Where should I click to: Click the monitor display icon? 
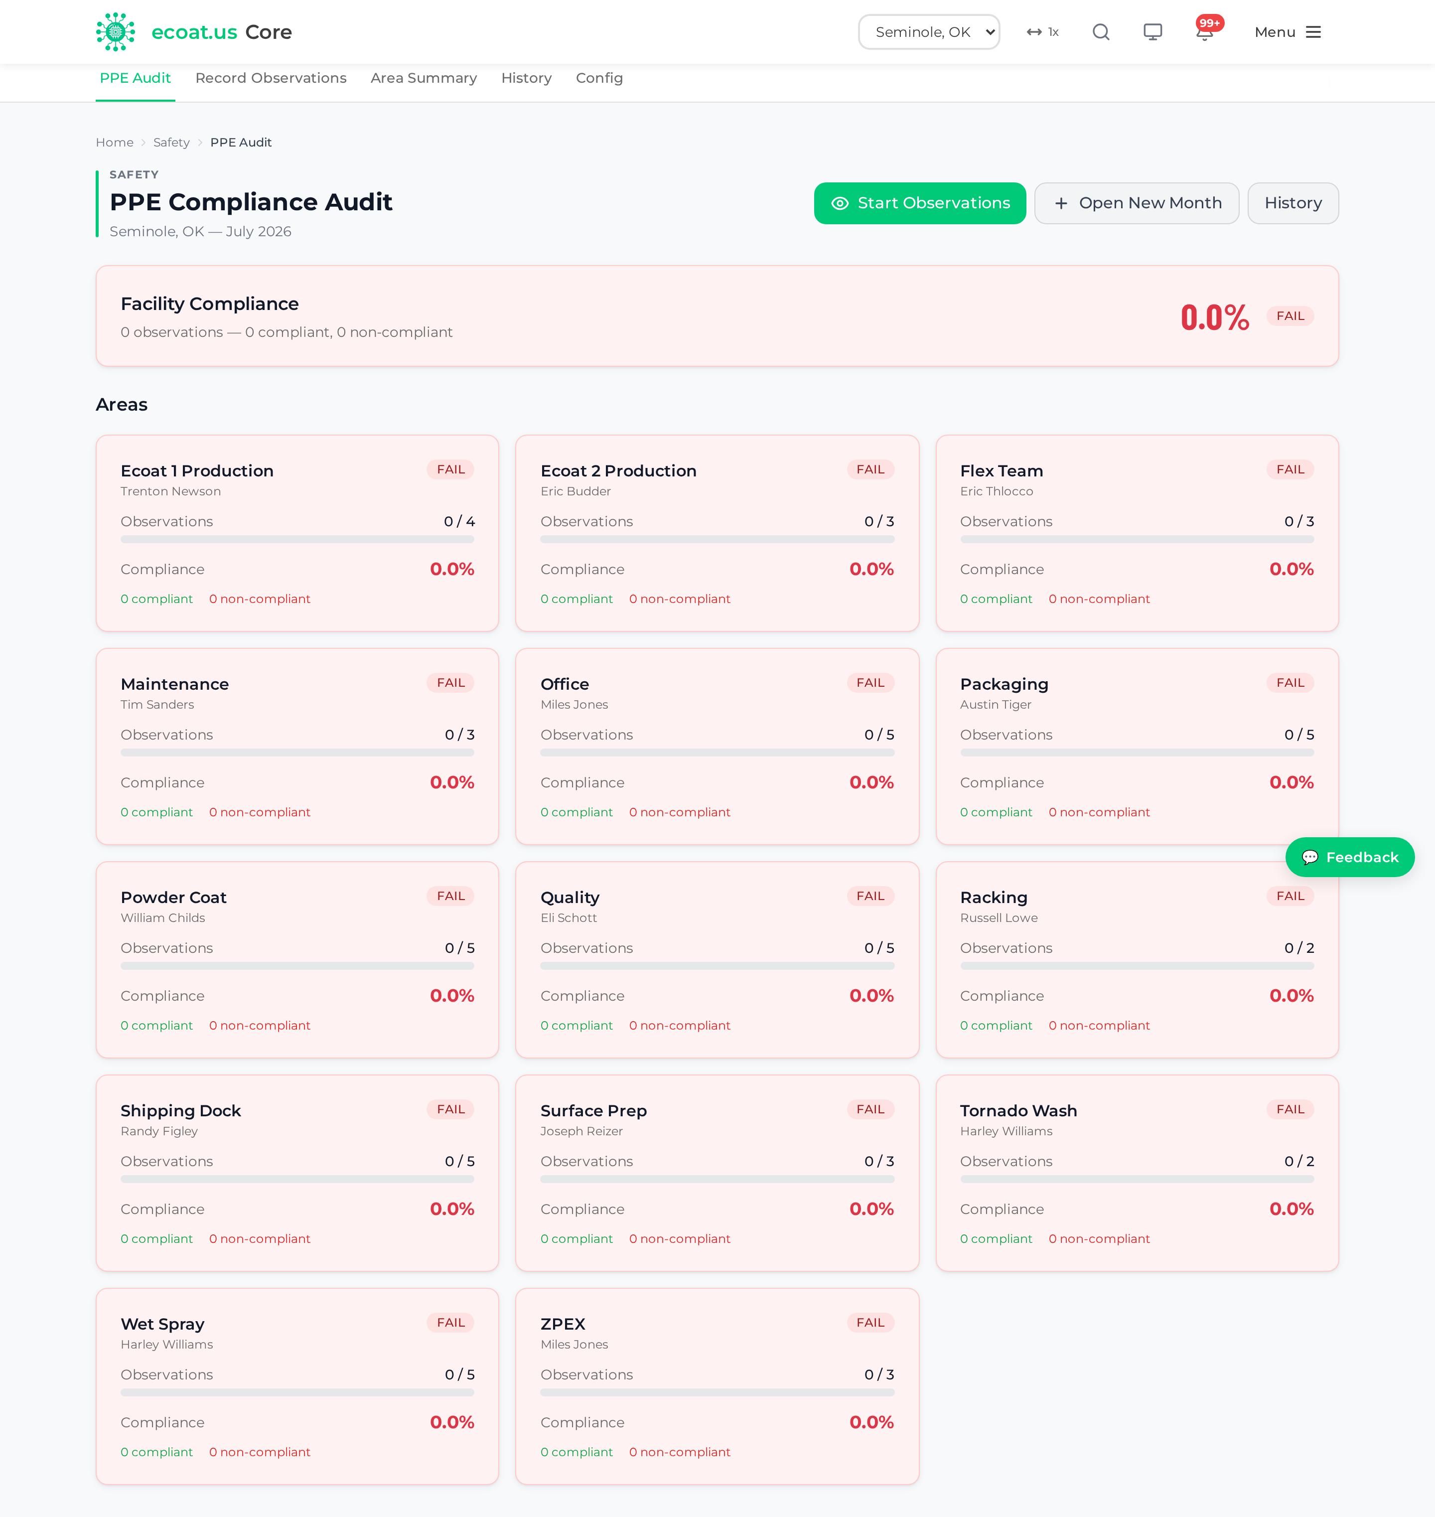pyautogui.click(x=1153, y=32)
